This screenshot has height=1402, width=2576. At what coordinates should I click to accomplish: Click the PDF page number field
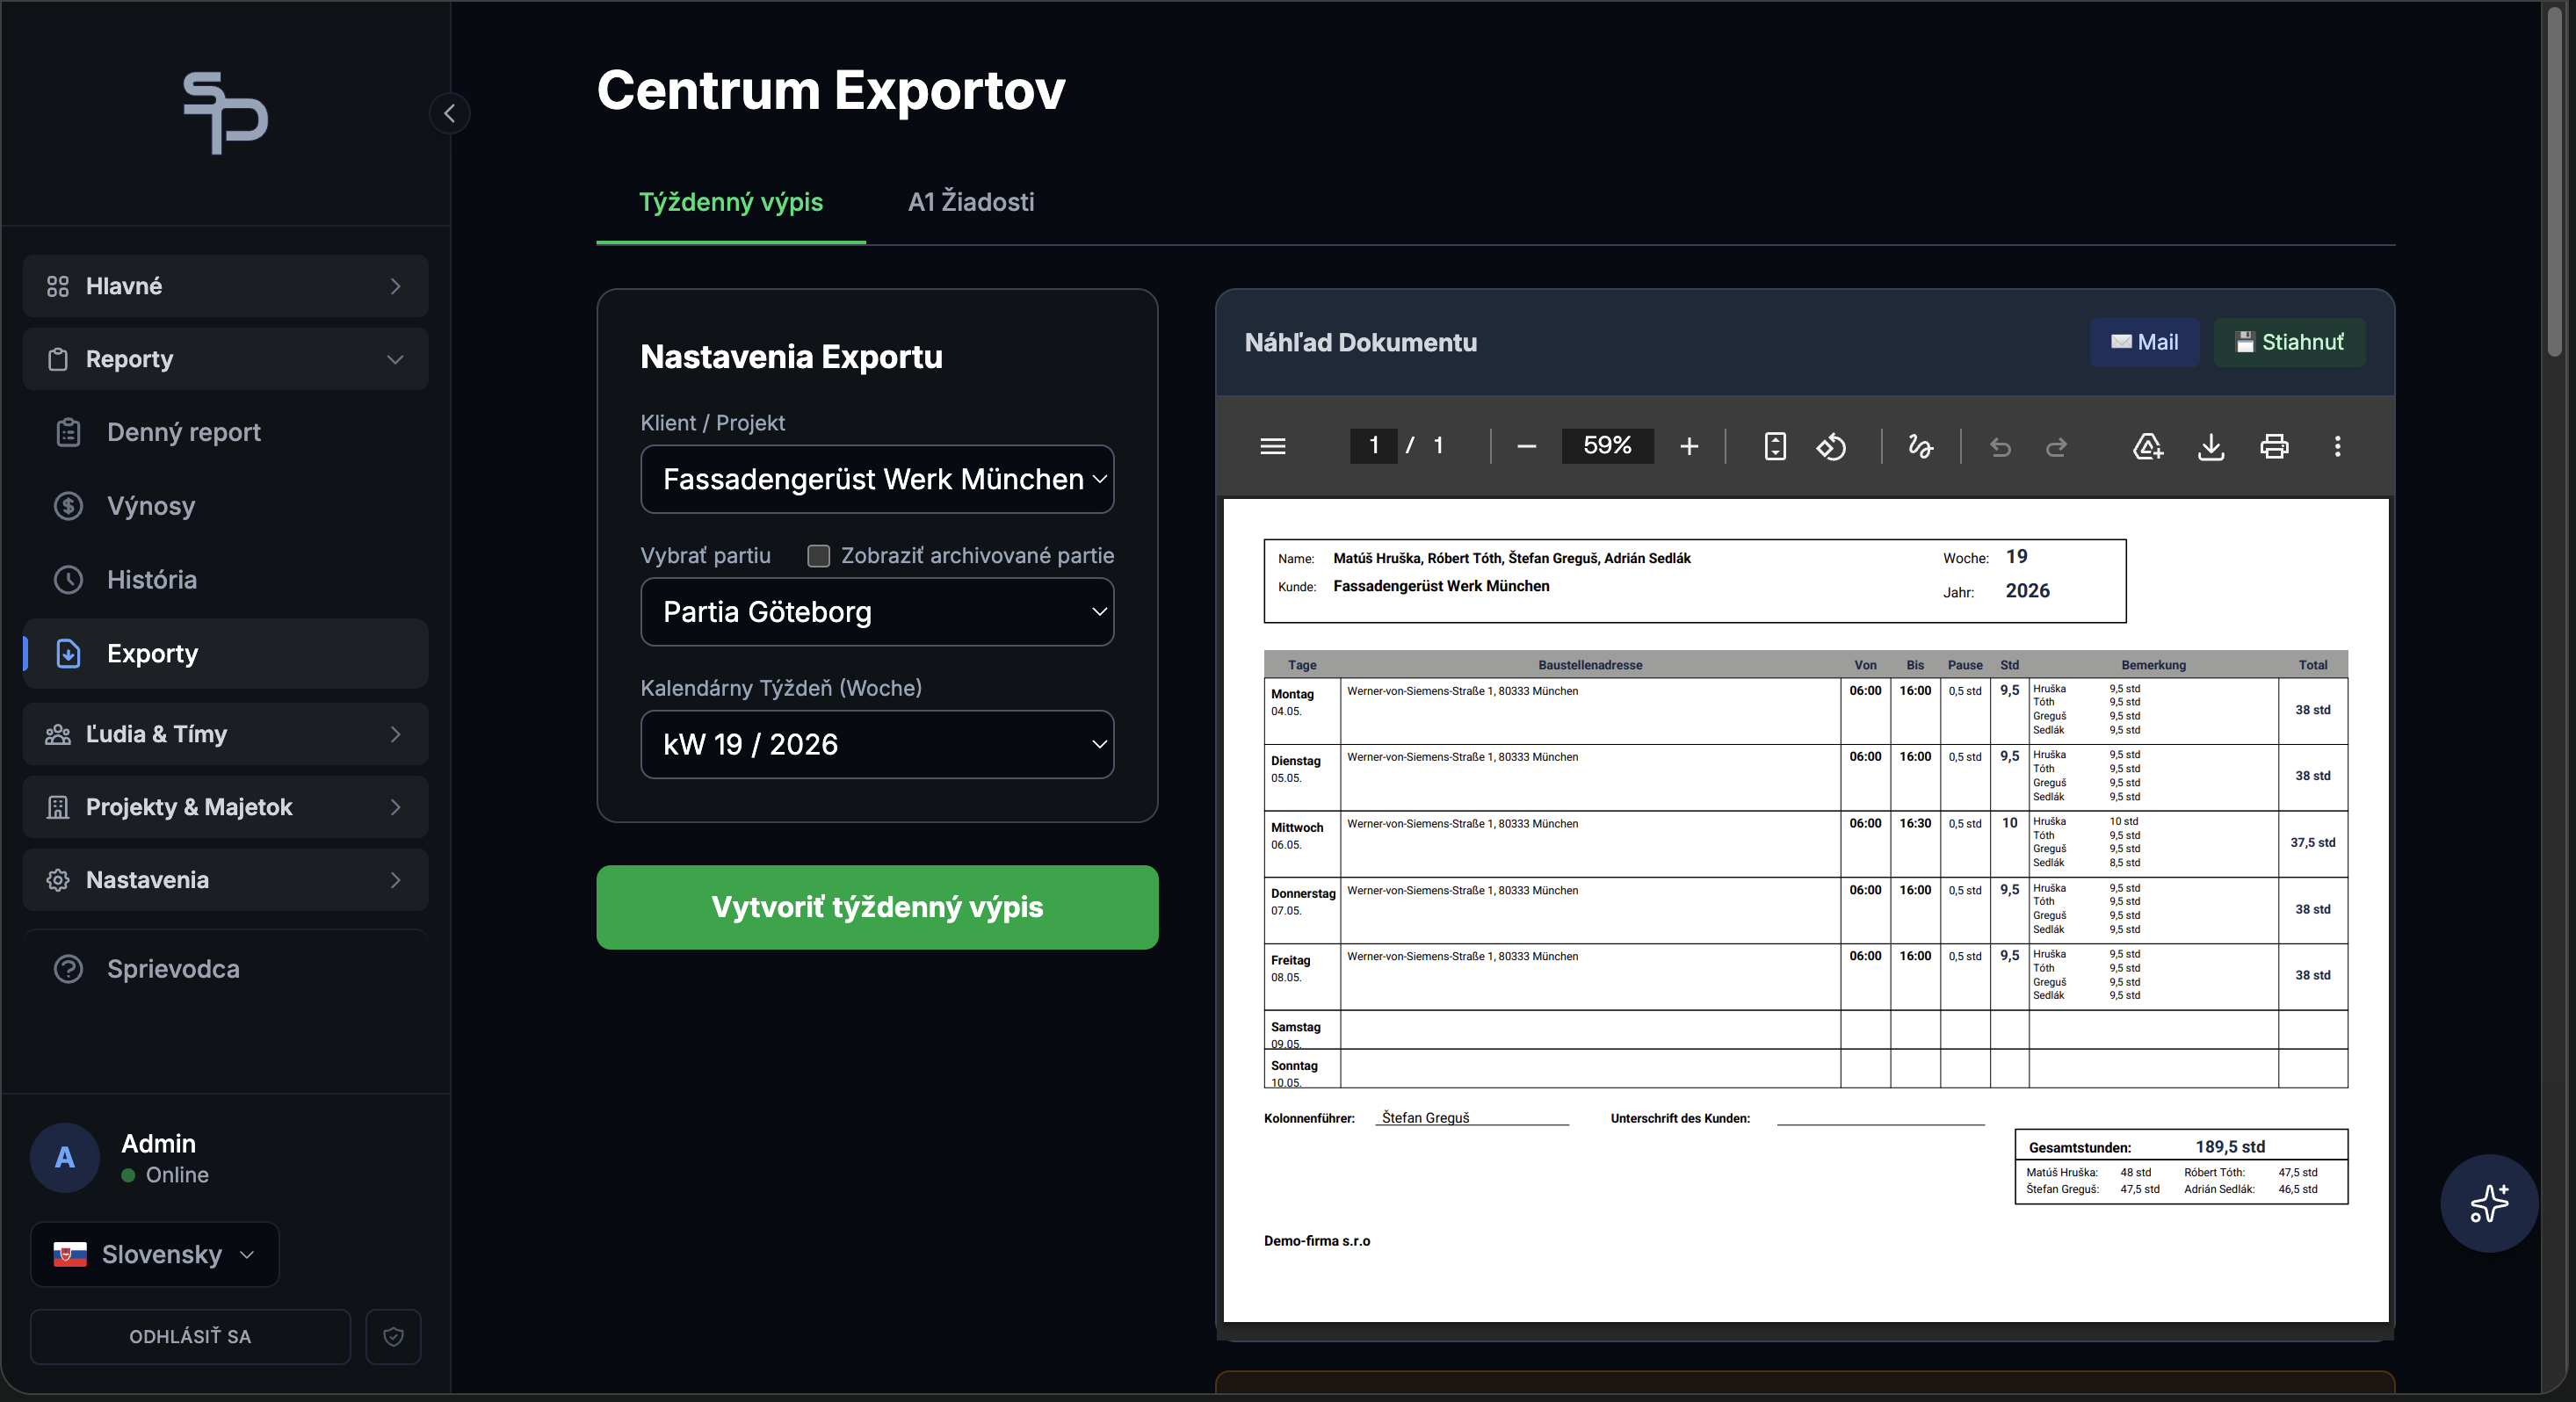1374,446
